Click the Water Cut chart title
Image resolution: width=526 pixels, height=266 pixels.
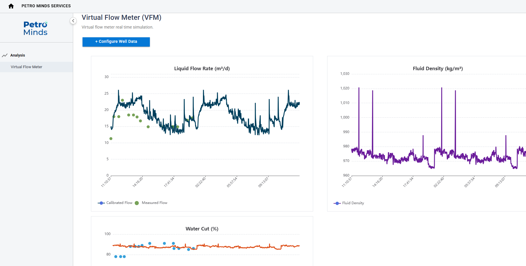point(202,229)
